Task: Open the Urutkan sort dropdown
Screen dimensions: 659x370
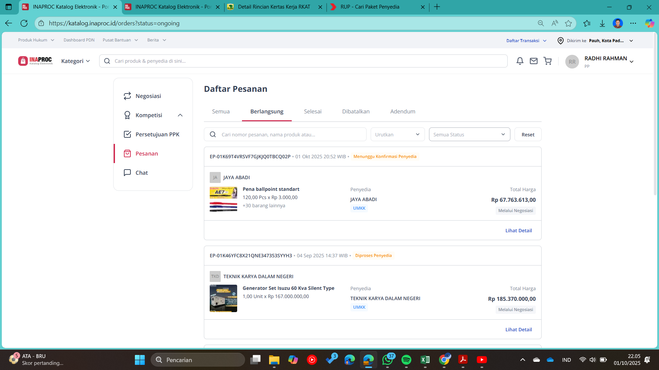Action: coord(397,135)
